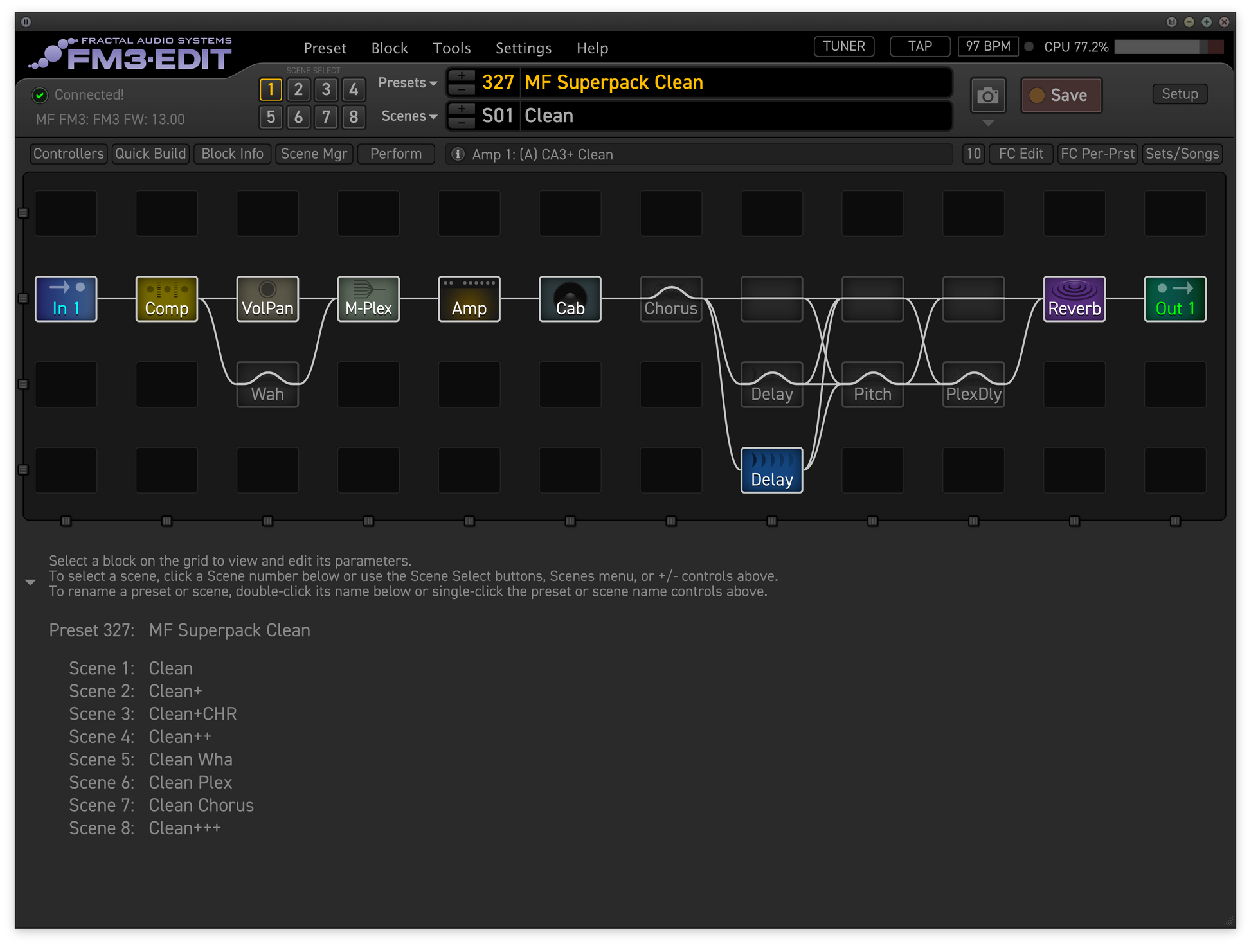Image resolution: width=1251 pixels, height=946 pixels.
Task: Open the Settings menu
Action: point(523,48)
